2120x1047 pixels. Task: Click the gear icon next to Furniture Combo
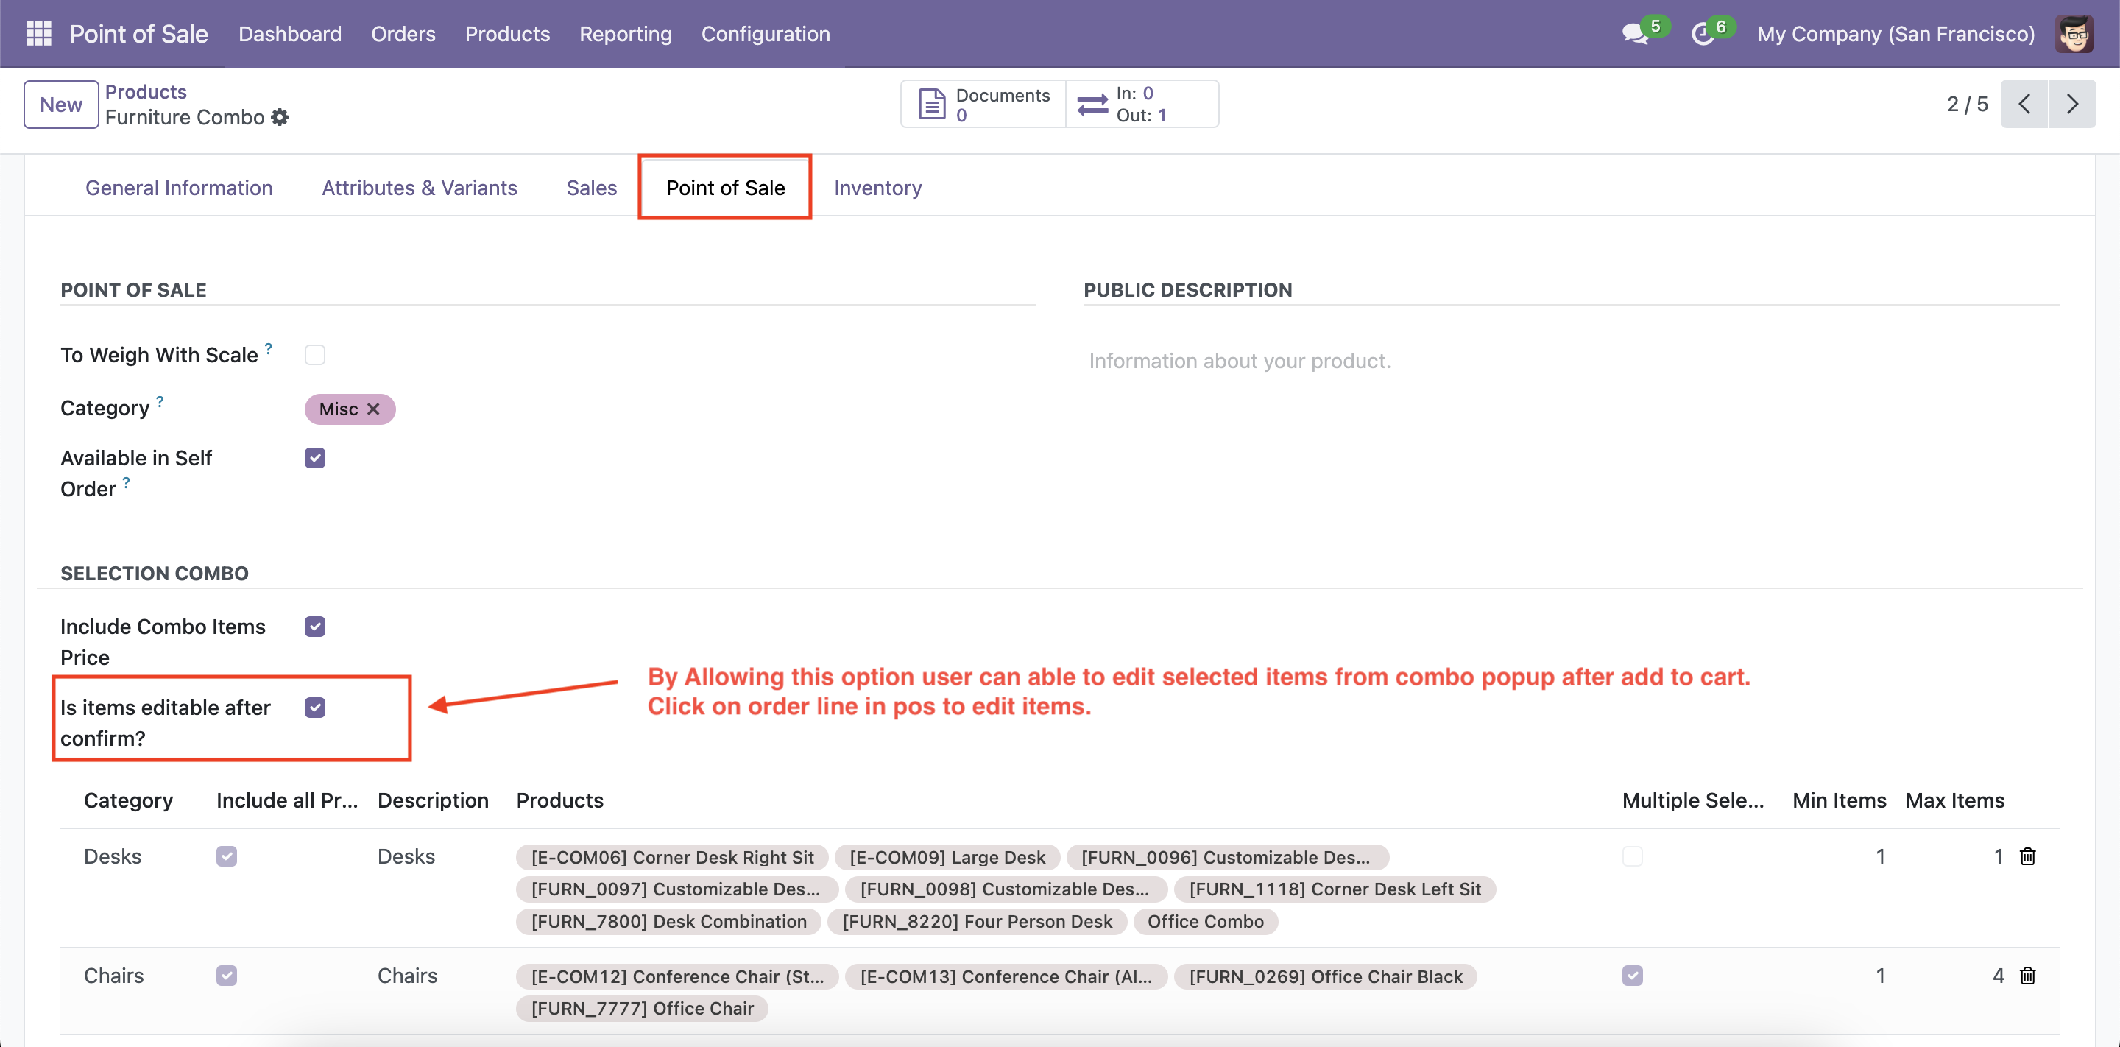click(280, 118)
